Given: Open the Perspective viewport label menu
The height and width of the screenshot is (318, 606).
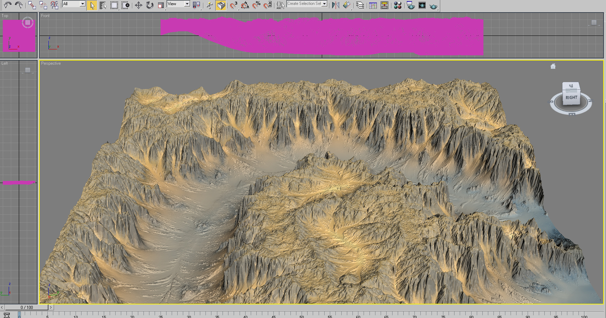Looking at the screenshot, I should [51, 63].
